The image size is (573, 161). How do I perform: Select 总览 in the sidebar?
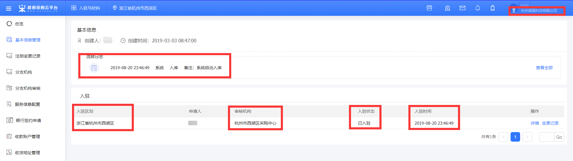(19, 24)
